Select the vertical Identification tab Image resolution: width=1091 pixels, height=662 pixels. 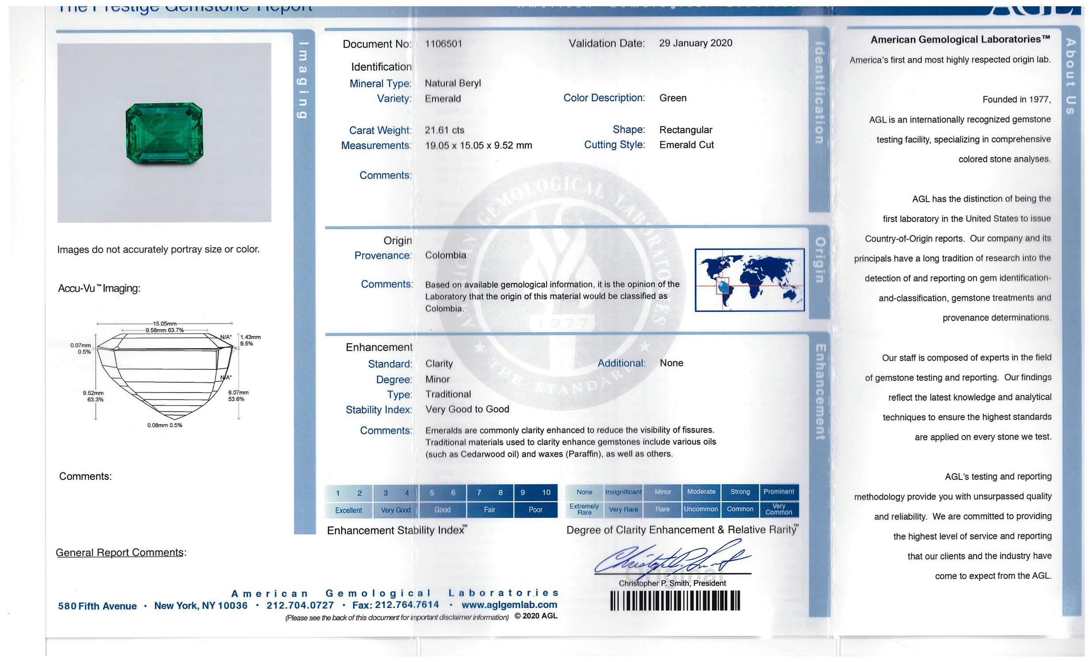click(819, 93)
